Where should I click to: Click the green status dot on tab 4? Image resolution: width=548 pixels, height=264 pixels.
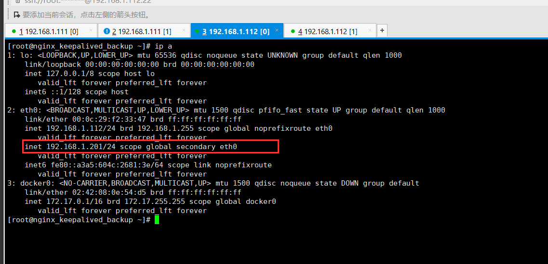293,32
